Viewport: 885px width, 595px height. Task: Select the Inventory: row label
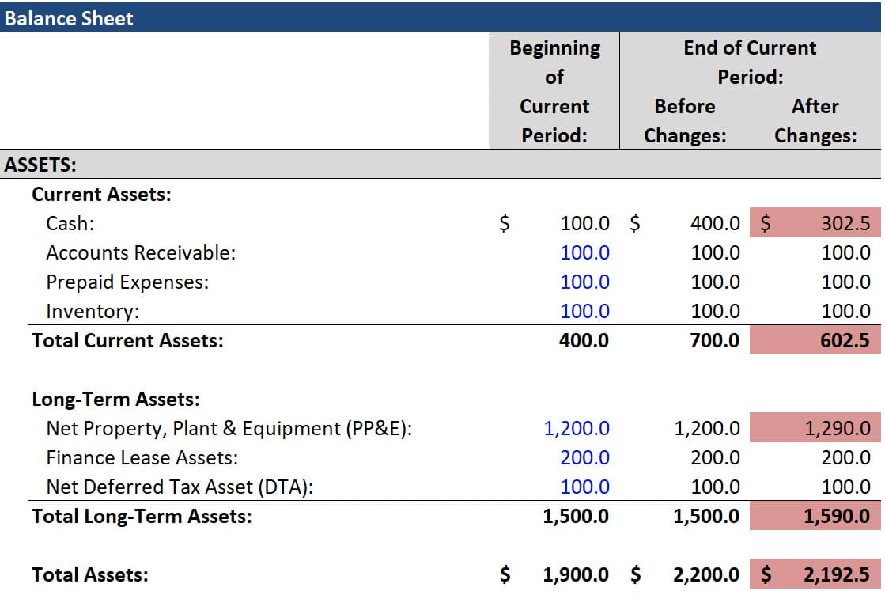click(92, 311)
